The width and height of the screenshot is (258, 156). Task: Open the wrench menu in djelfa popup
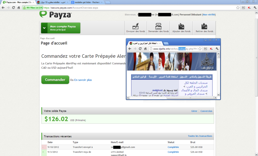[217, 49]
